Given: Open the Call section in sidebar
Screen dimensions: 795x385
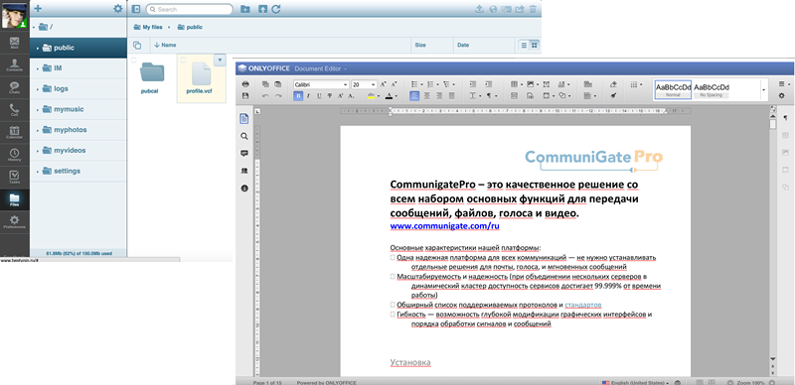Looking at the screenshot, I should click(14, 110).
